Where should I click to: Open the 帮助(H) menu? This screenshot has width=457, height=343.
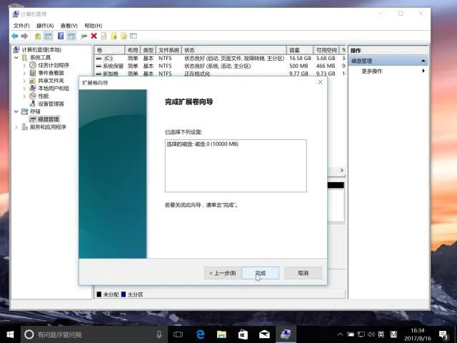click(94, 26)
